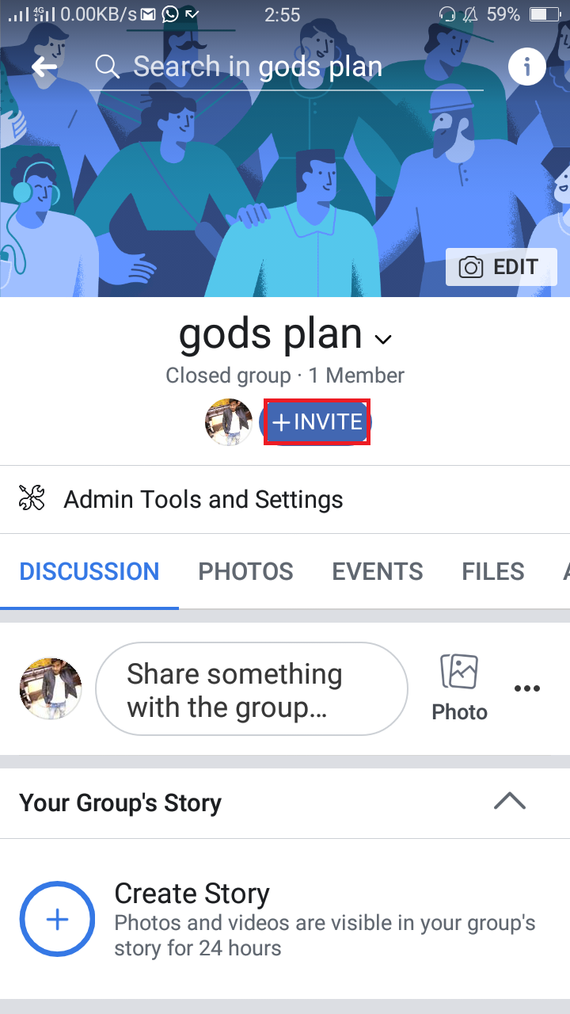Open Admin Tools wrench icon
The height and width of the screenshot is (1014, 570).
32,499
